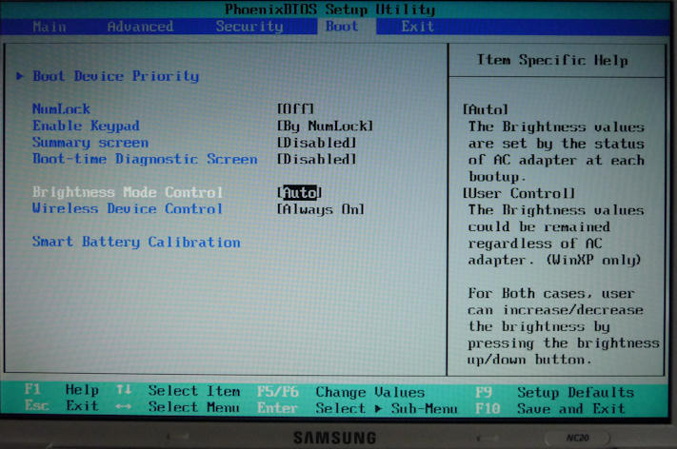Change NumLock value [Off]
677x449 pixels.
click(295, 108)
